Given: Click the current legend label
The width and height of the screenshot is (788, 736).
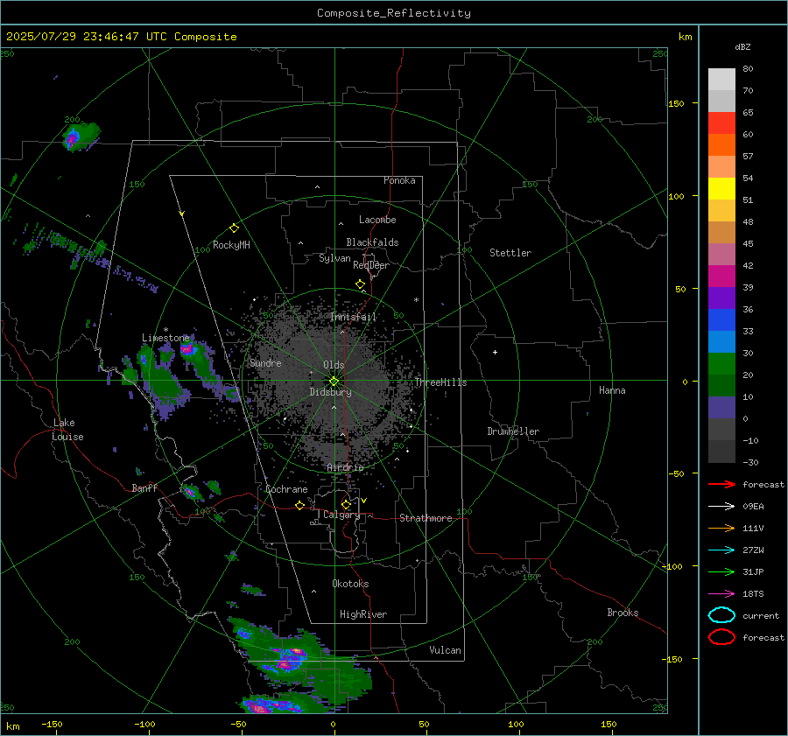Looking at the screenshot, I should 761,616.
